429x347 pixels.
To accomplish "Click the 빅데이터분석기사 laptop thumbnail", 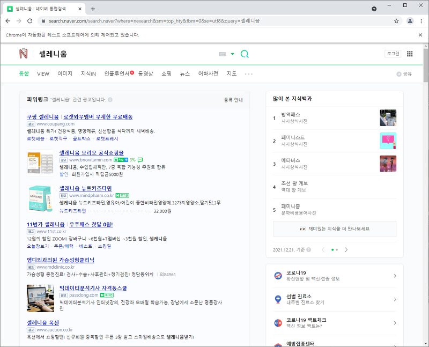I will (x=40, y=298).
